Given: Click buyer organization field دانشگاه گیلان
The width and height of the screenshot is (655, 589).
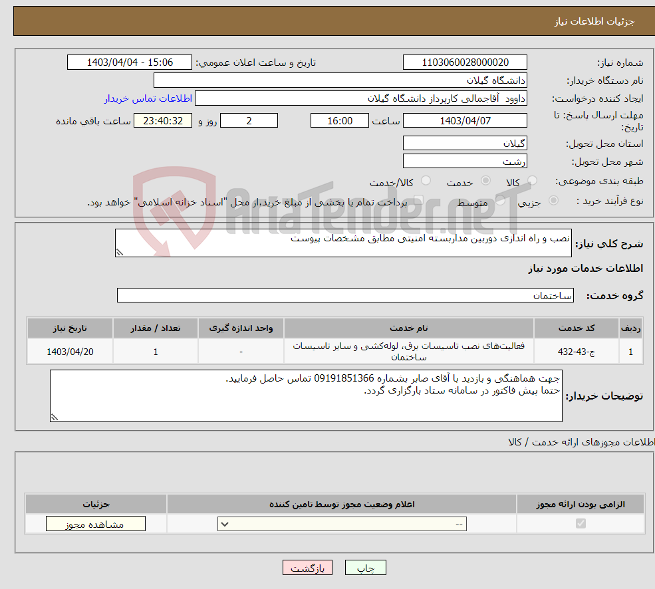Looking at the screenshot, I should (x=340, y=80).
